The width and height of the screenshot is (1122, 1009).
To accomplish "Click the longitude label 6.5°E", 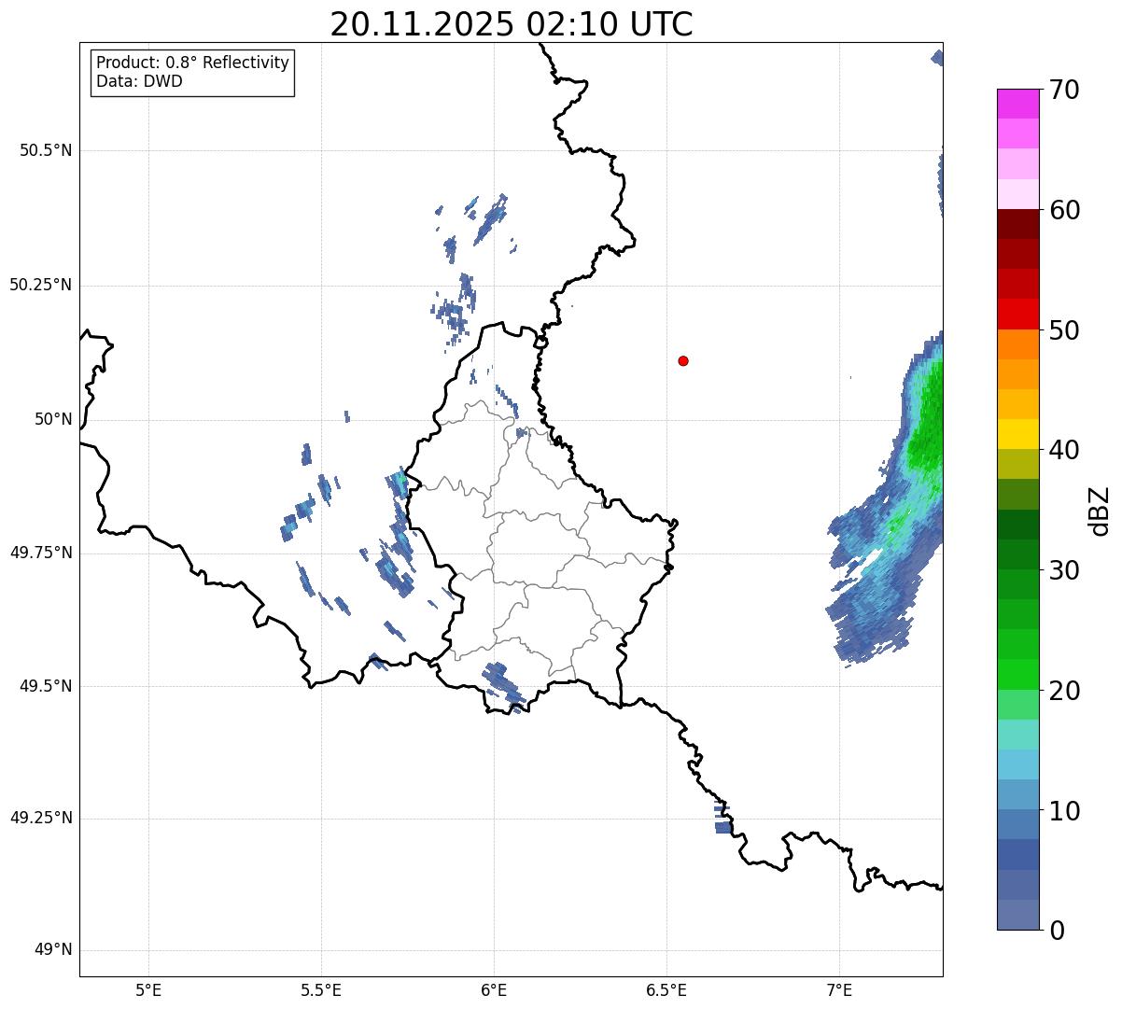I will pos(666,990).
